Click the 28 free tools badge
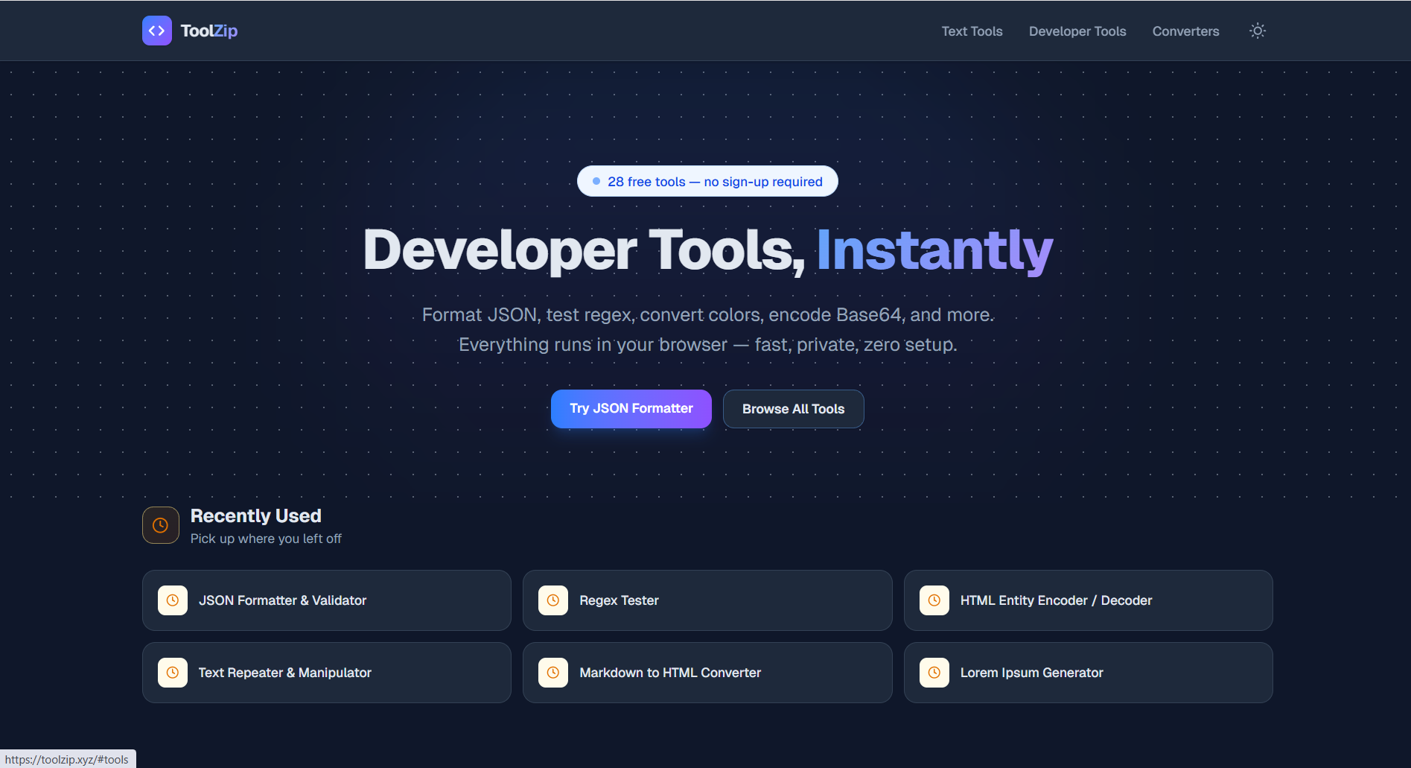This screenshot has width=1411, height=768. 707,181
